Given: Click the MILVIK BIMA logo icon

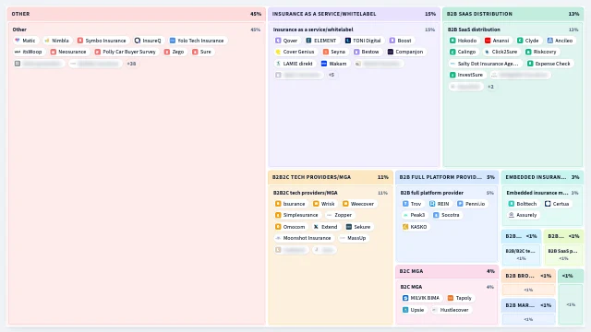Looking at the screenshot, I should 405,298.
